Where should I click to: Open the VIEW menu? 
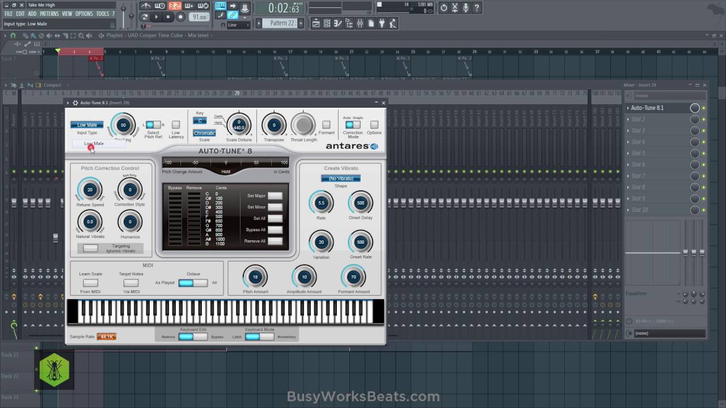67,14
